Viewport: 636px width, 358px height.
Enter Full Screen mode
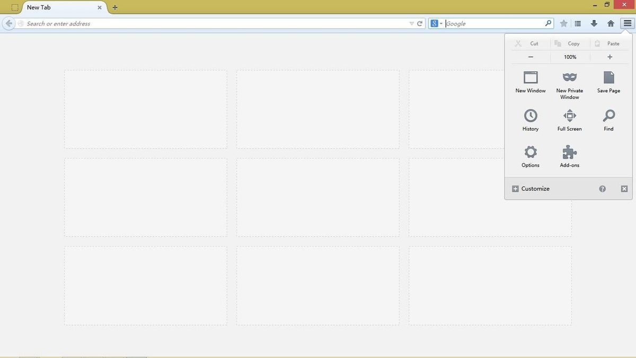click(x=569, y=119)
